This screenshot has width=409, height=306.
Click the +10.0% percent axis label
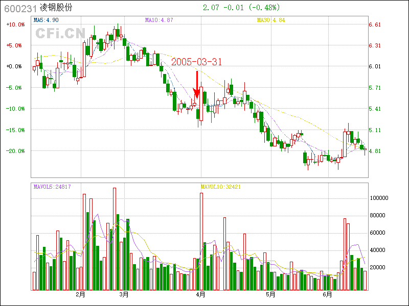click(x=15, y=24)
